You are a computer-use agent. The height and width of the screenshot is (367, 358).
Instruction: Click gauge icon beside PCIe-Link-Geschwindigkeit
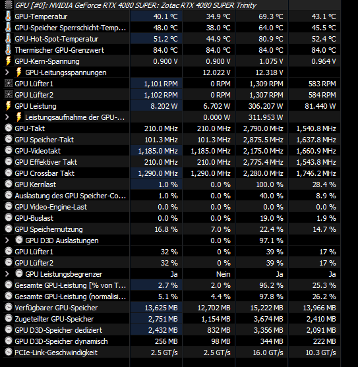[x=9, y=352]
